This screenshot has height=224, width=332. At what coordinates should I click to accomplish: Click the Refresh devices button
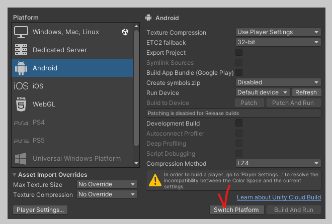tap(306, 92)
